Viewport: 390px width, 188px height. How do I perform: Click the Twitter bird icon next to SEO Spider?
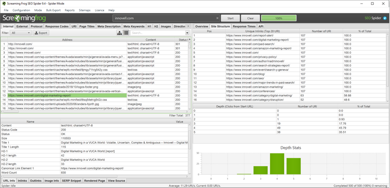coord(385,18)
